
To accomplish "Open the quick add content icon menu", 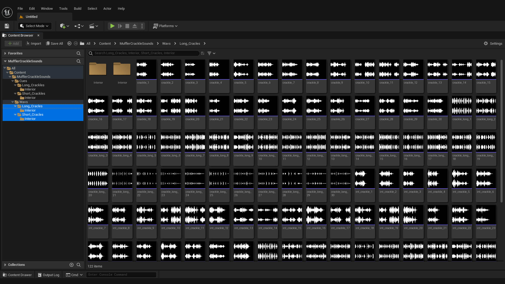I will pos(64,26).
